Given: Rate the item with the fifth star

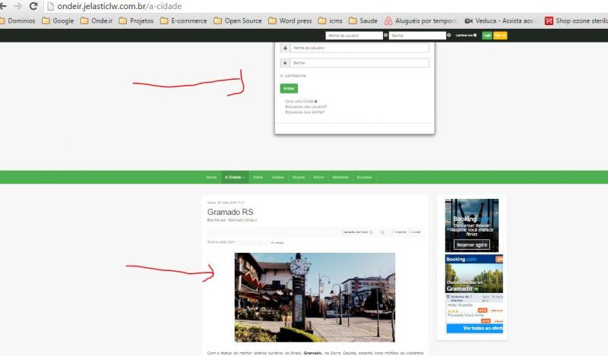Looking at the screenshot, I should (268, 242).
